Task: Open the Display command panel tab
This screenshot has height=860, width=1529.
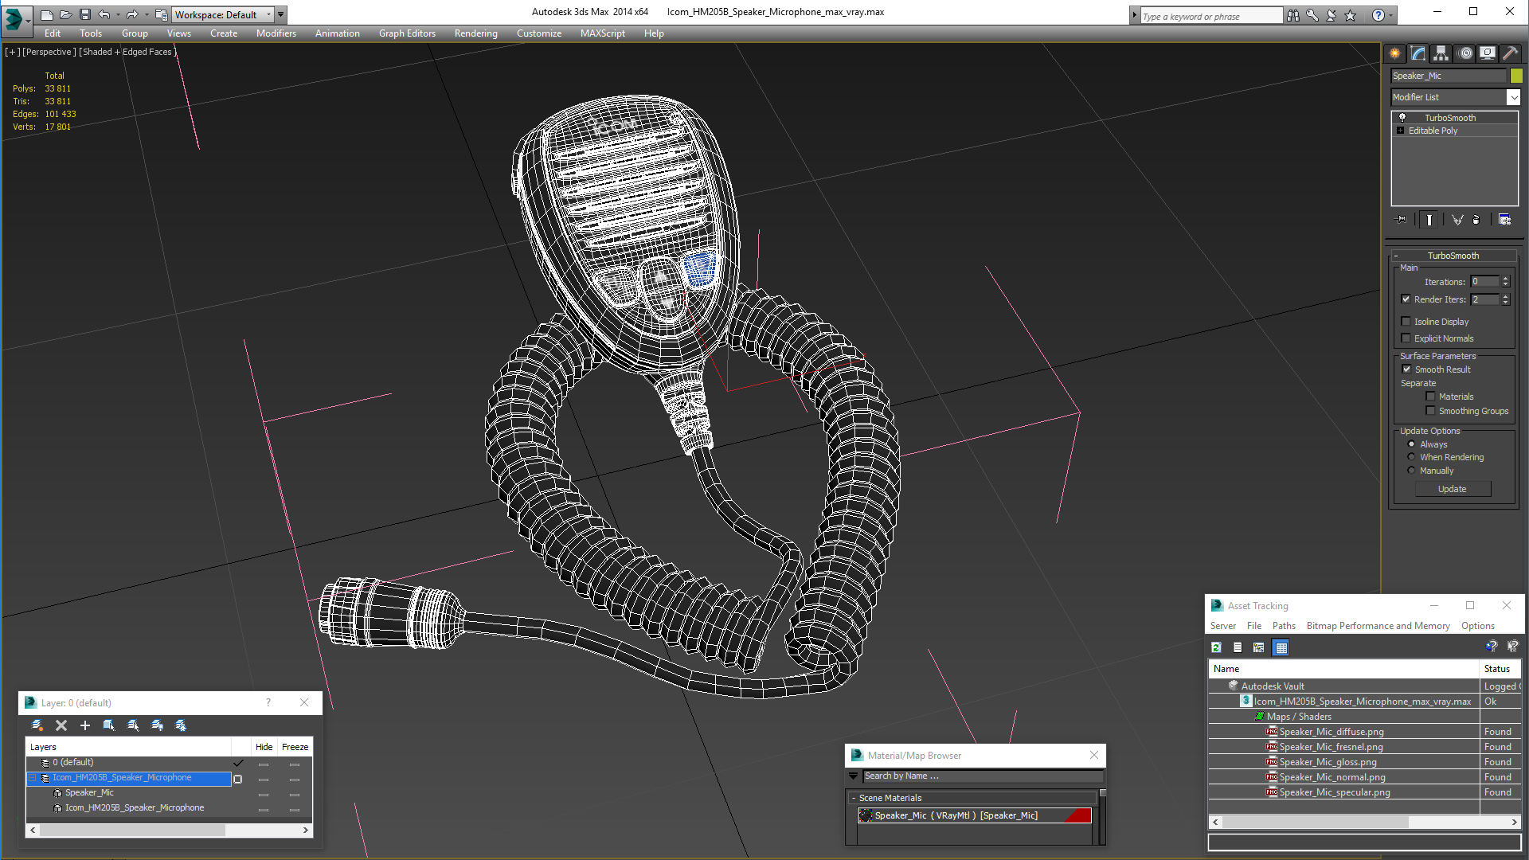Action: pyautogui.click(x=1488, y=53)
